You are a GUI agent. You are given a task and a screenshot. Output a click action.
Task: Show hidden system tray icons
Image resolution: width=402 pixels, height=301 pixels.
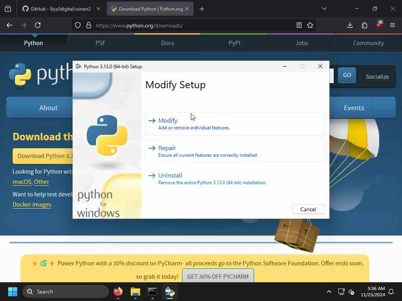coord(329,292)
